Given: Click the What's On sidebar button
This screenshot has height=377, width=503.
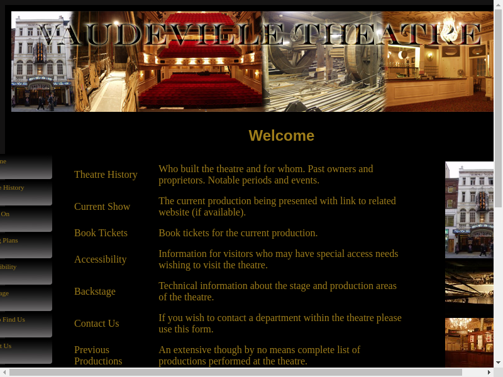Looking at the screenshot, I should pos(25,219).
